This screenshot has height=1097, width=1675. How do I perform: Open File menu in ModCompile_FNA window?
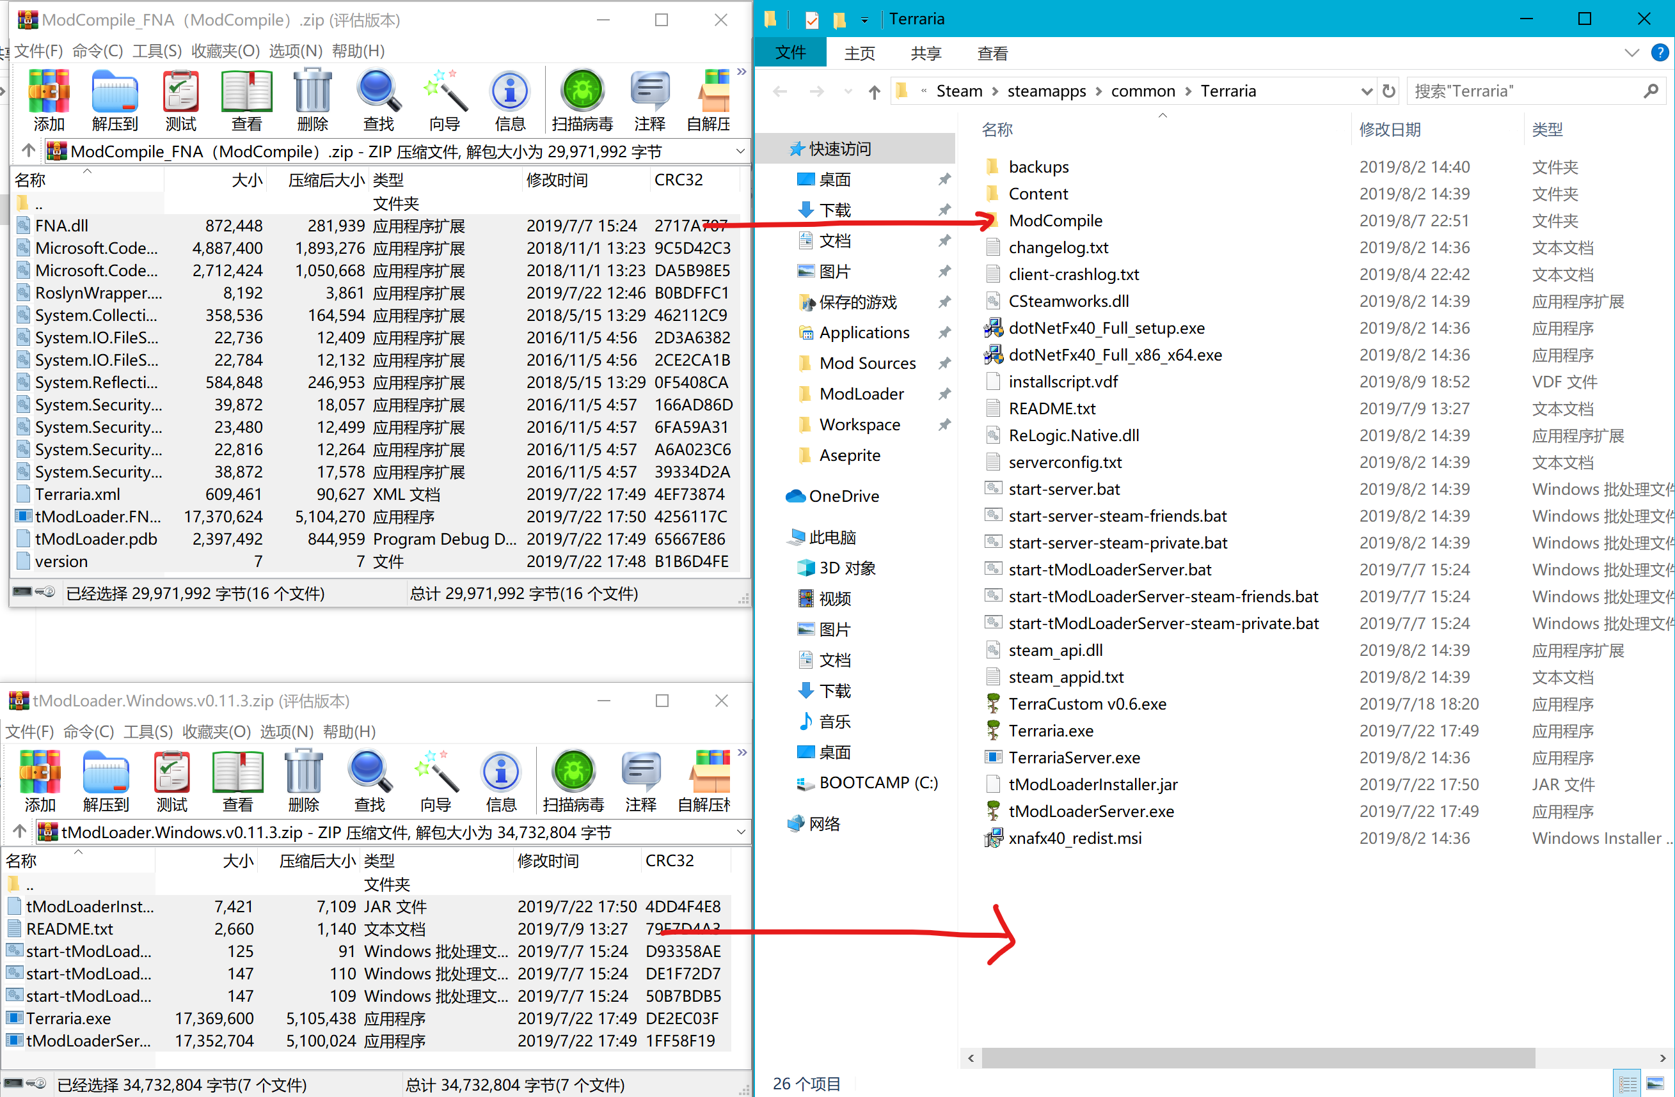(x=38, y=51)
